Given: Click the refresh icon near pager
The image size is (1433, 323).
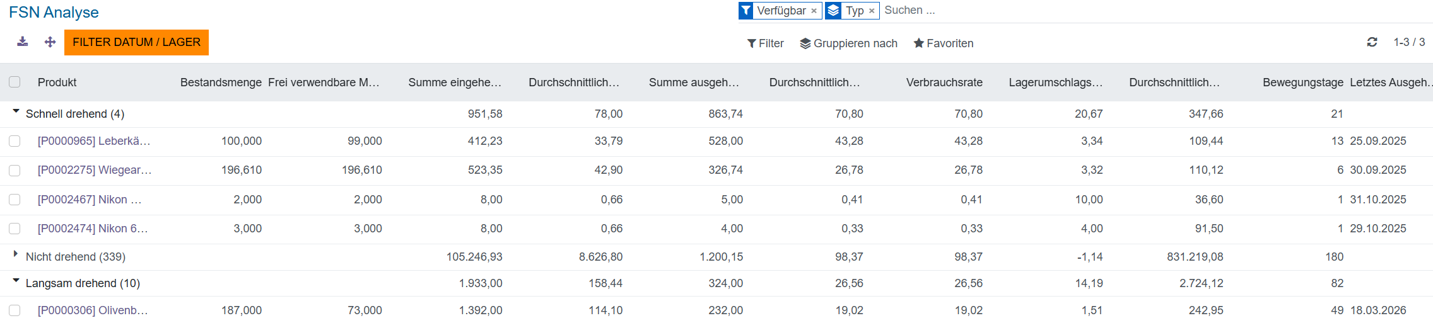Looking at the screenshot, I should click(x=1372, y=42).
